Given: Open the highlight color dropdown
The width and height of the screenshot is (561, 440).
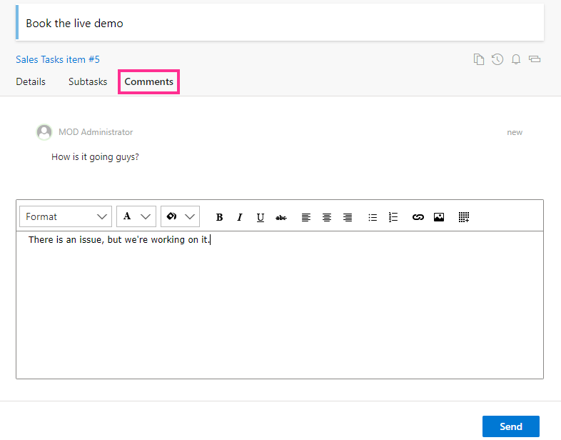Looking at the screenshot, I should [181, 216].
